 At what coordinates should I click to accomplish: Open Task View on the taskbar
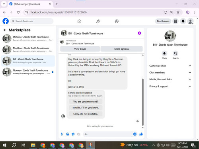coord(23,145)
